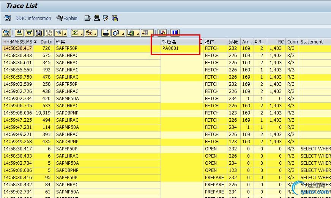The image size is (331, 198).
Task: Select the Durtn column header
Action: point(44,42)
